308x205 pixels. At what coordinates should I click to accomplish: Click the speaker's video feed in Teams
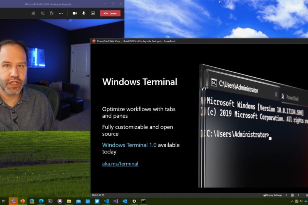pos(45,75)
